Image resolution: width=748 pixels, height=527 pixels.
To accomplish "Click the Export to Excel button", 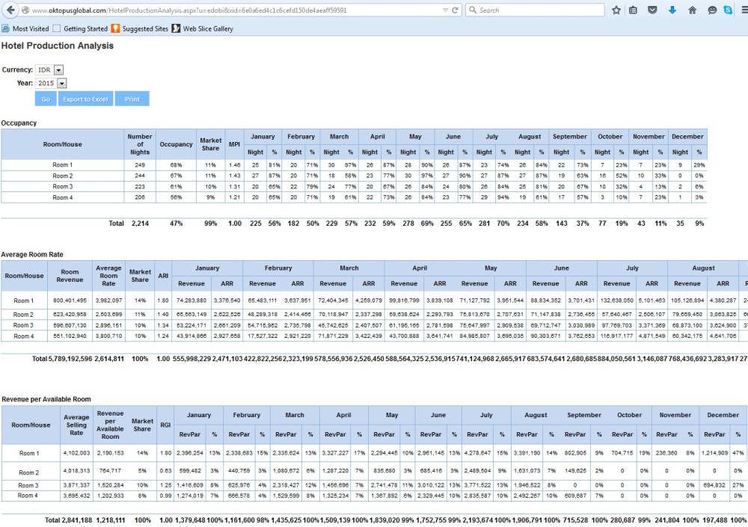I will coord(85,99).
